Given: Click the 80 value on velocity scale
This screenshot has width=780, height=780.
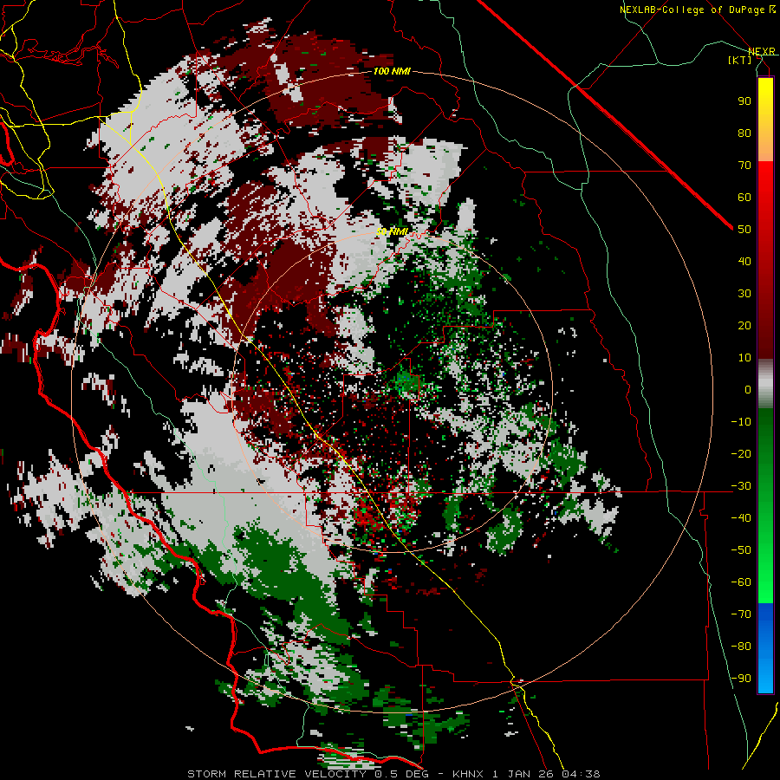Looking at the screenshot, I should tap(744, 133).
